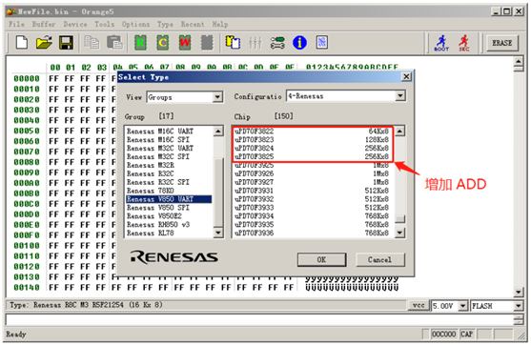Select Renesas V850 UART group
This screenshot has width=531, height=345.
point(169,199)
